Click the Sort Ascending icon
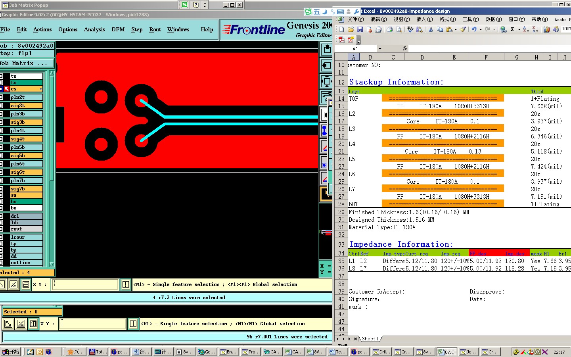571x357 pixels. [526, 29]
